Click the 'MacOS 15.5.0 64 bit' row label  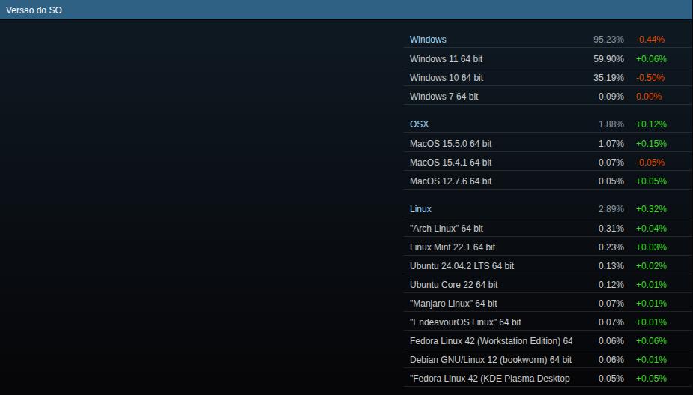450,144
